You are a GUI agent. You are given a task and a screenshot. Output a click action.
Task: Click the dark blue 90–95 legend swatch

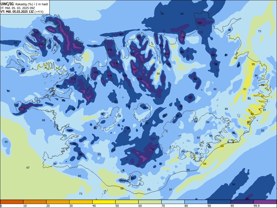coord(219,202)
